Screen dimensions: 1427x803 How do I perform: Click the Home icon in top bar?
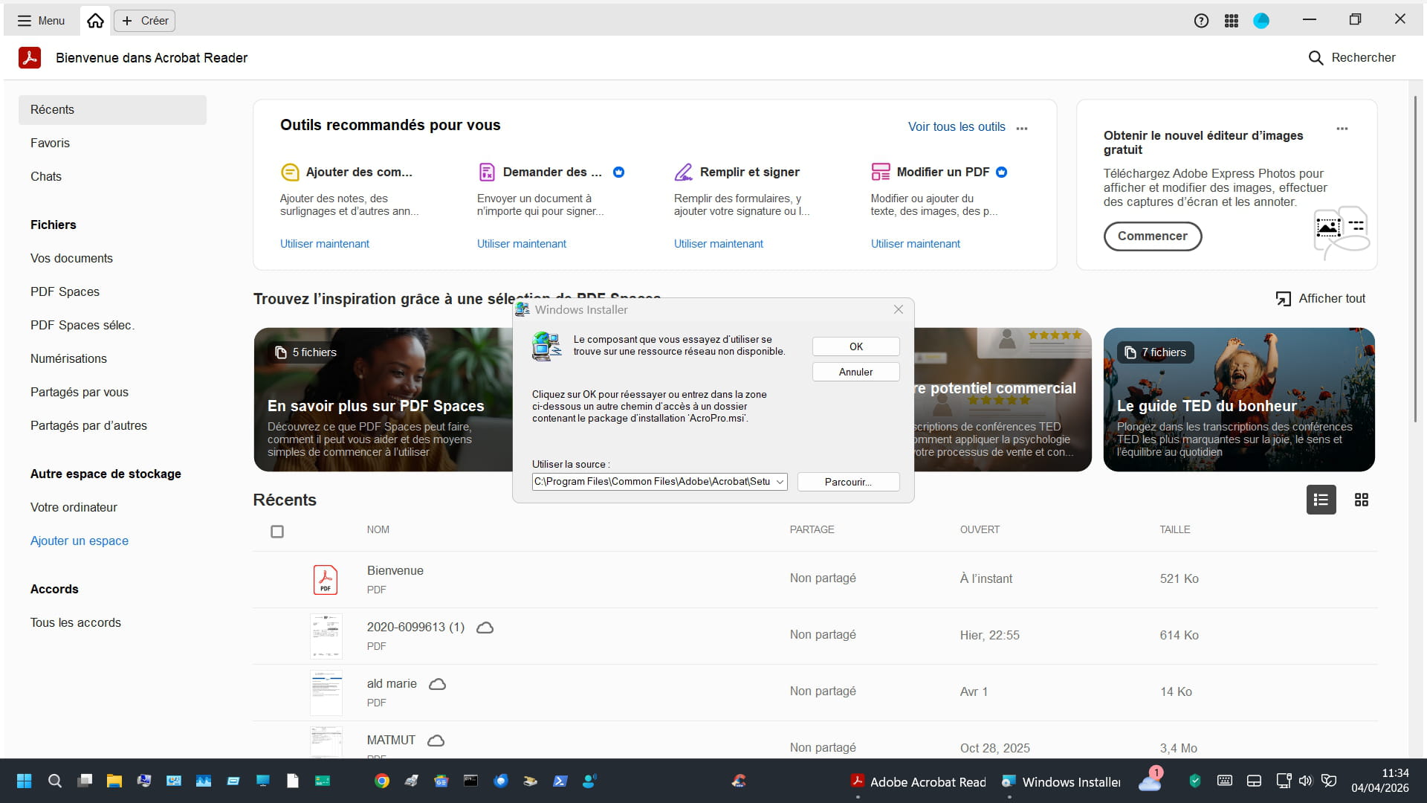[95, 21]
